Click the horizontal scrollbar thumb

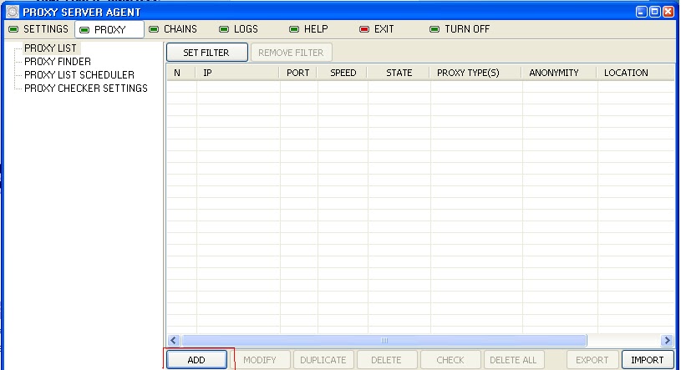(x=384, y=341)
